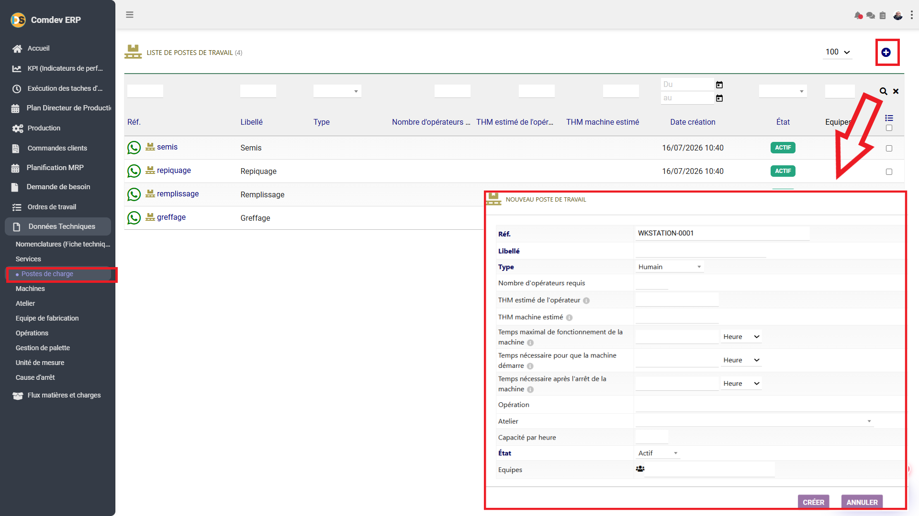
Task: Open Production menu in sidebar
Action: click(44, 128)
